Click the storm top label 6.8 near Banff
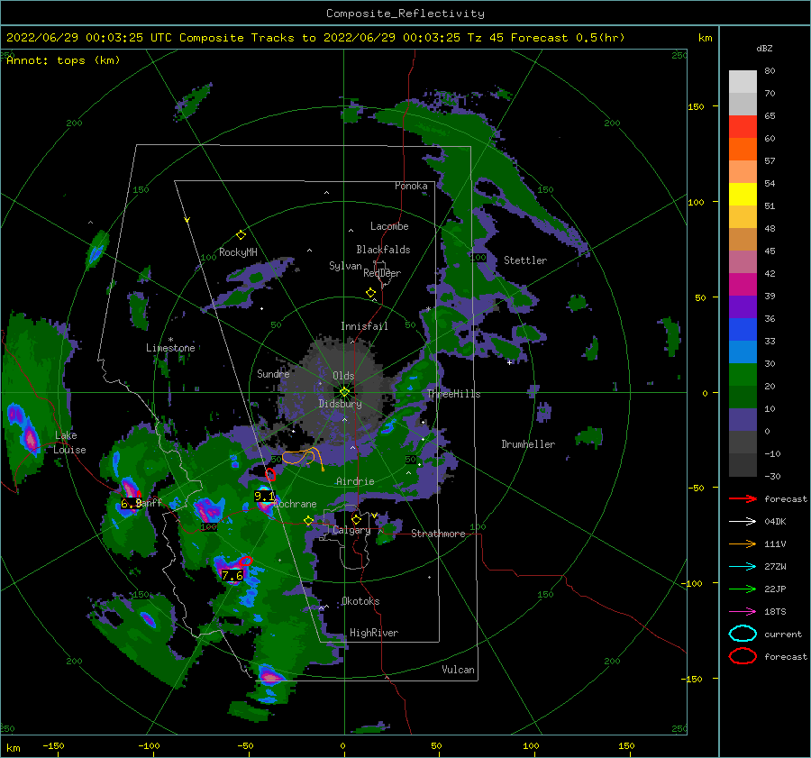Image resolution: width=811 pixels, height=758 pixels. pos(131,504)
